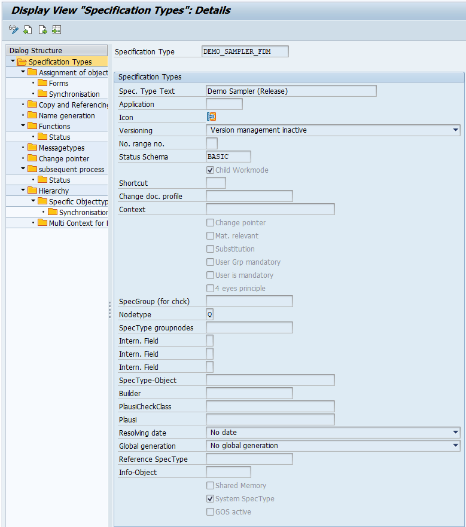This screenshot has height=527, width=466.
Task: Click the Display/Change toggle toolbar icon
Action: (x=14, y=29)
